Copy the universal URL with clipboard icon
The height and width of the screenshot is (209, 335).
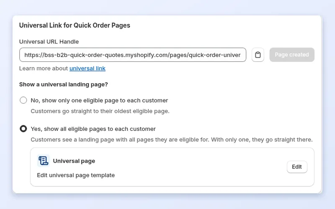[x=258, y=55]
